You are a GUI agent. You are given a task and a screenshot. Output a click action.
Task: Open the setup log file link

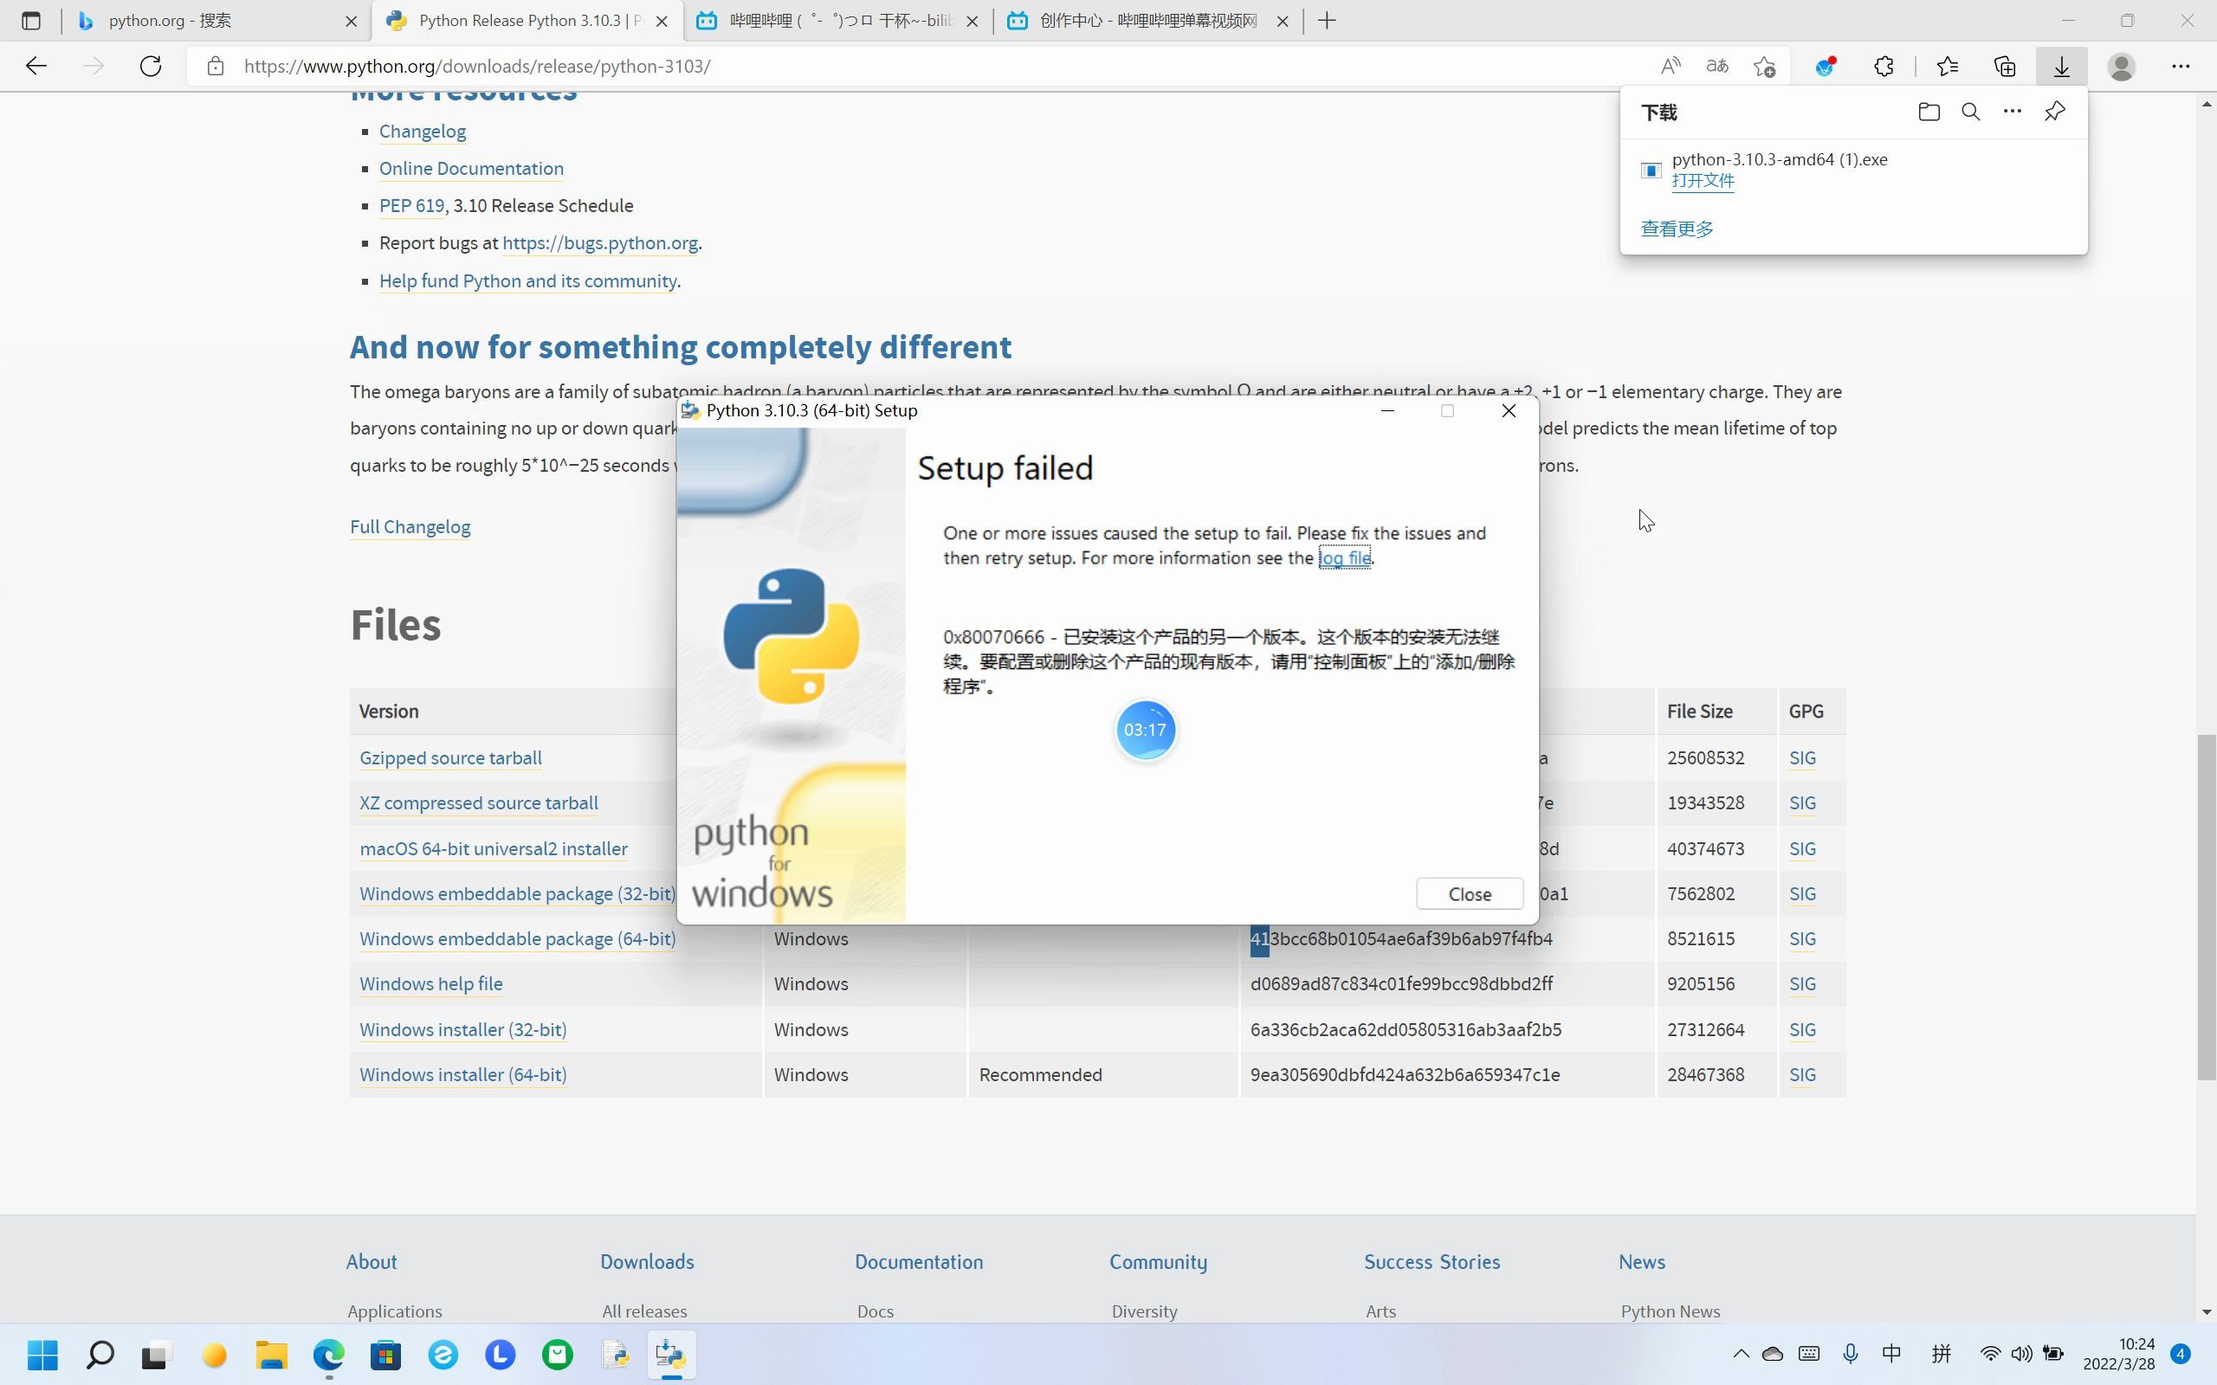(1344, 559)
